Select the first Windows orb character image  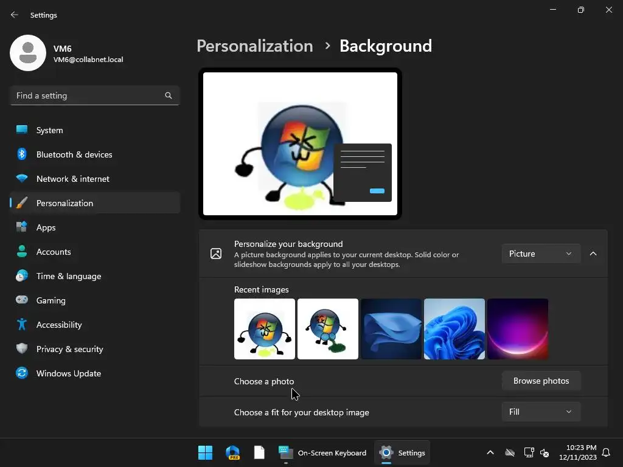[265, 329]
